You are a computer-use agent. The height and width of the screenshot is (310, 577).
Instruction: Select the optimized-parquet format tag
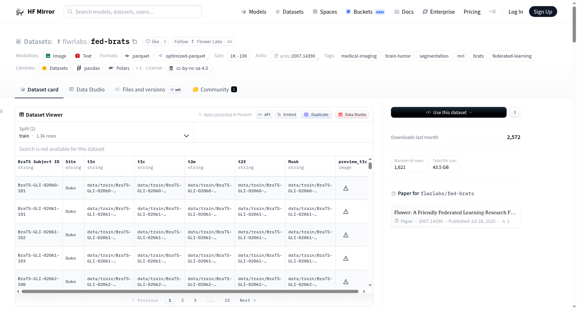point(182,56)
